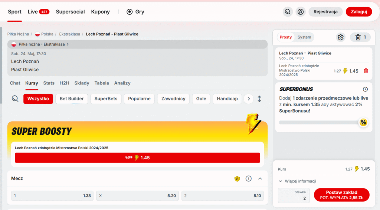Viewport: 380px width, 210px height.
Task: Switch to Chat tab
Action: pos(15,83)
